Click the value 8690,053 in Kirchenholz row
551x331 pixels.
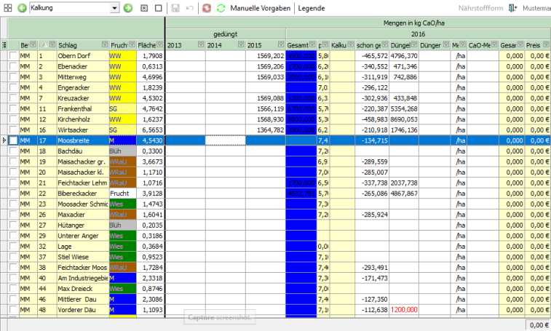coord(404,119)
